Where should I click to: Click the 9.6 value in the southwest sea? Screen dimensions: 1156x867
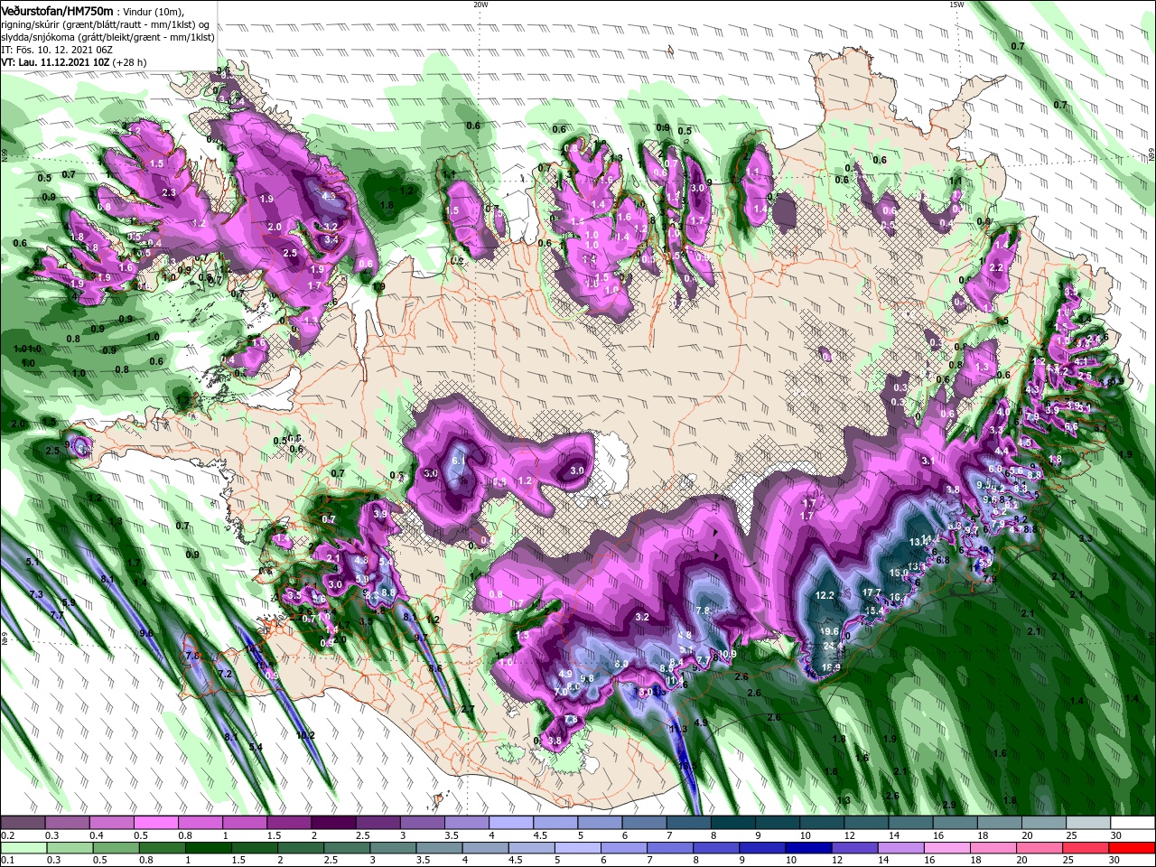click(146, 634)
